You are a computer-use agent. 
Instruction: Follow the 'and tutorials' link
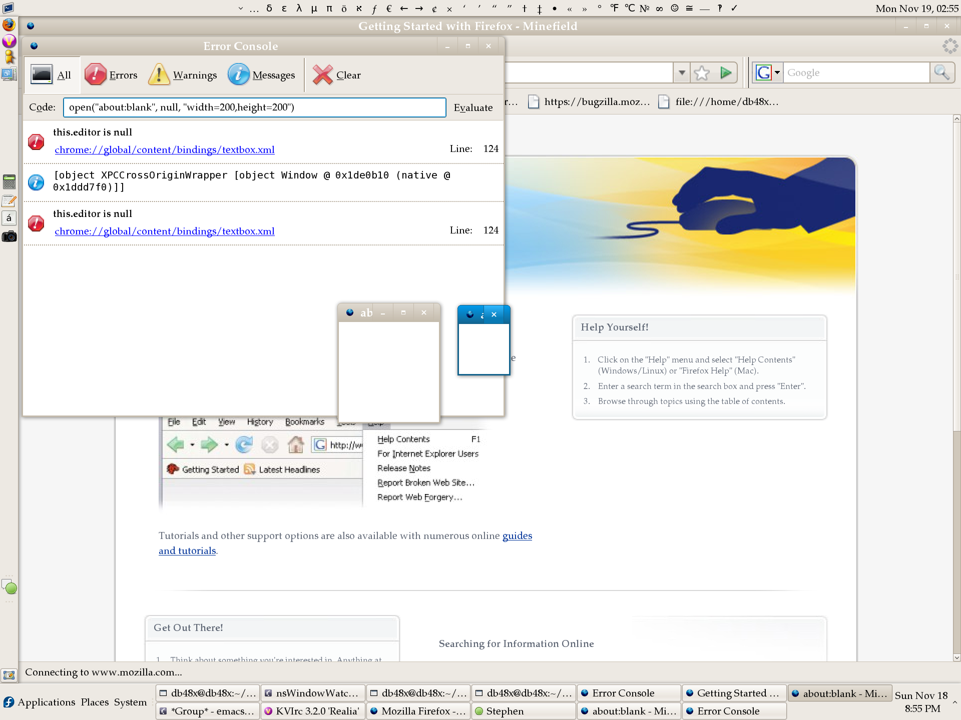187,550
